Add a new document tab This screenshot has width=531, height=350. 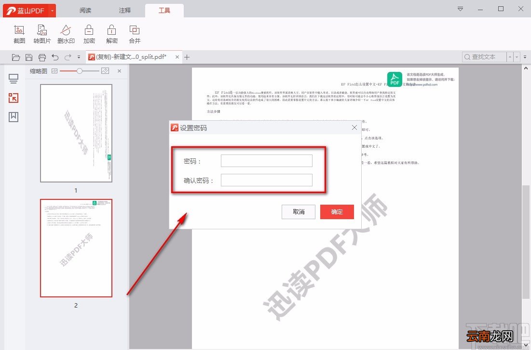pyautogui.click(x=187, y=57)
